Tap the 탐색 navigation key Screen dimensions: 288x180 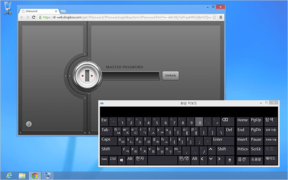[x=271, y=122]
